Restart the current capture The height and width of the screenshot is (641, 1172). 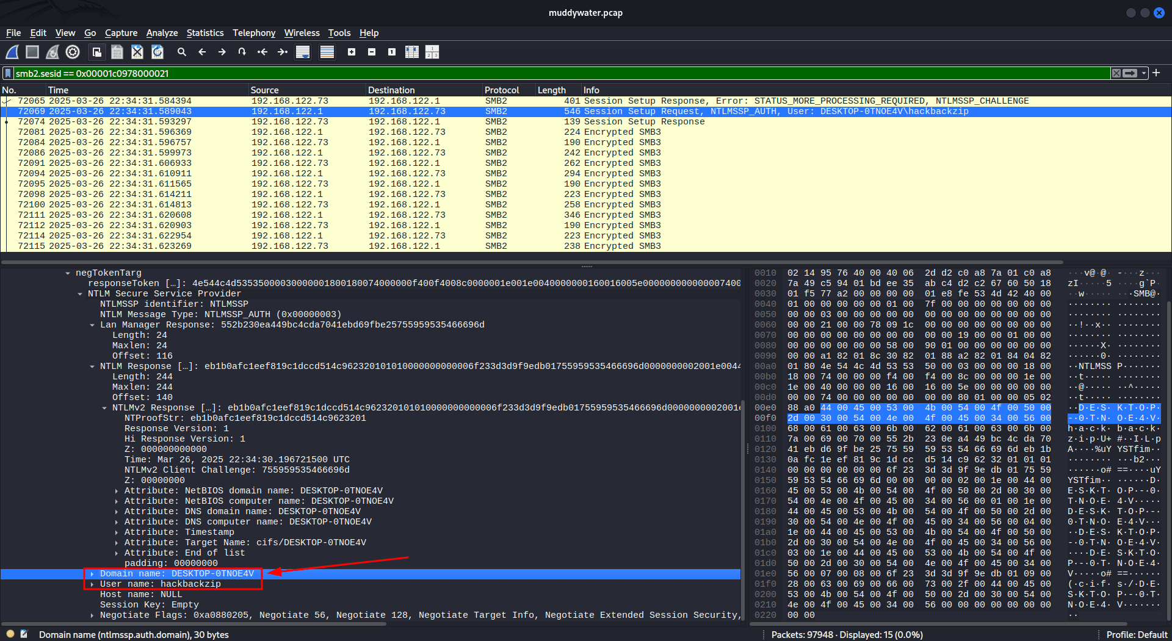[x=52, y=52]
